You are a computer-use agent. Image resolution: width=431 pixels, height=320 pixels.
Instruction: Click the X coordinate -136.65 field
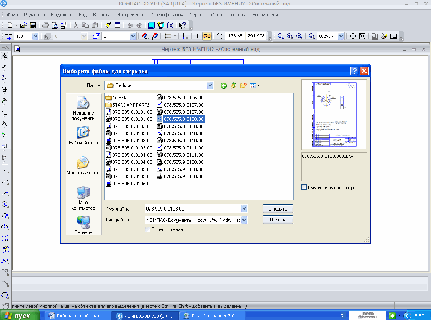pos(234,36)
